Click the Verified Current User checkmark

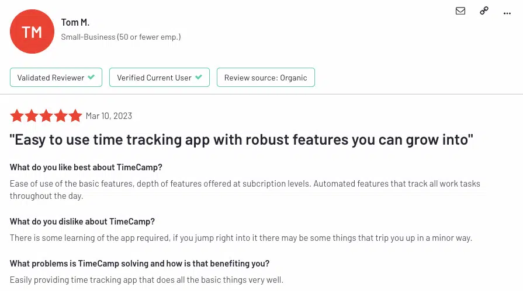click(199, 77)
